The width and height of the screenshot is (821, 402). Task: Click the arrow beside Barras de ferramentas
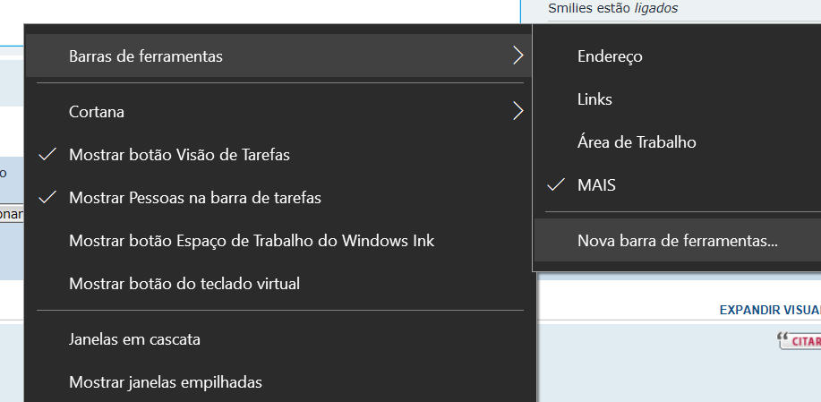point(517,56)
